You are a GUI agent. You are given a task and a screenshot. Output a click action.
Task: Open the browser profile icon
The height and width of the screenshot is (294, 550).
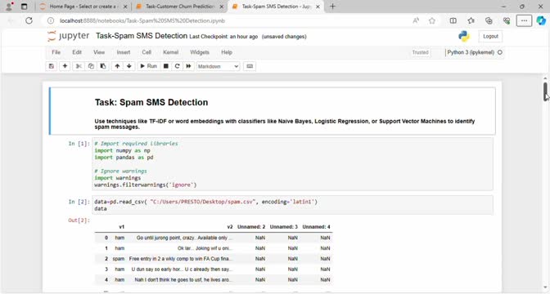[10, 7]
